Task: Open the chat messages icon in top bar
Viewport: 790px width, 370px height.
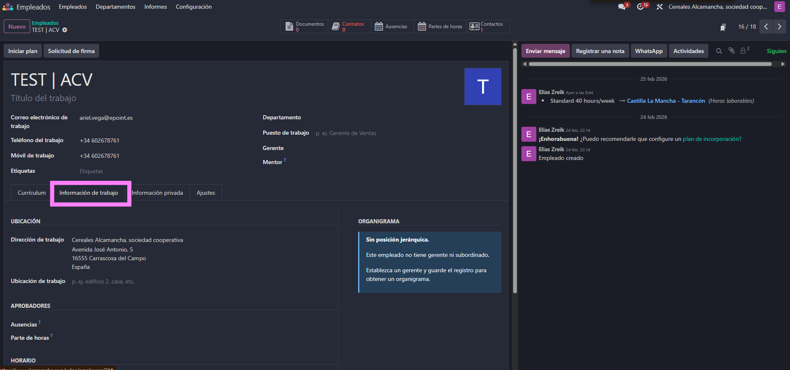Action: [622, 7]
